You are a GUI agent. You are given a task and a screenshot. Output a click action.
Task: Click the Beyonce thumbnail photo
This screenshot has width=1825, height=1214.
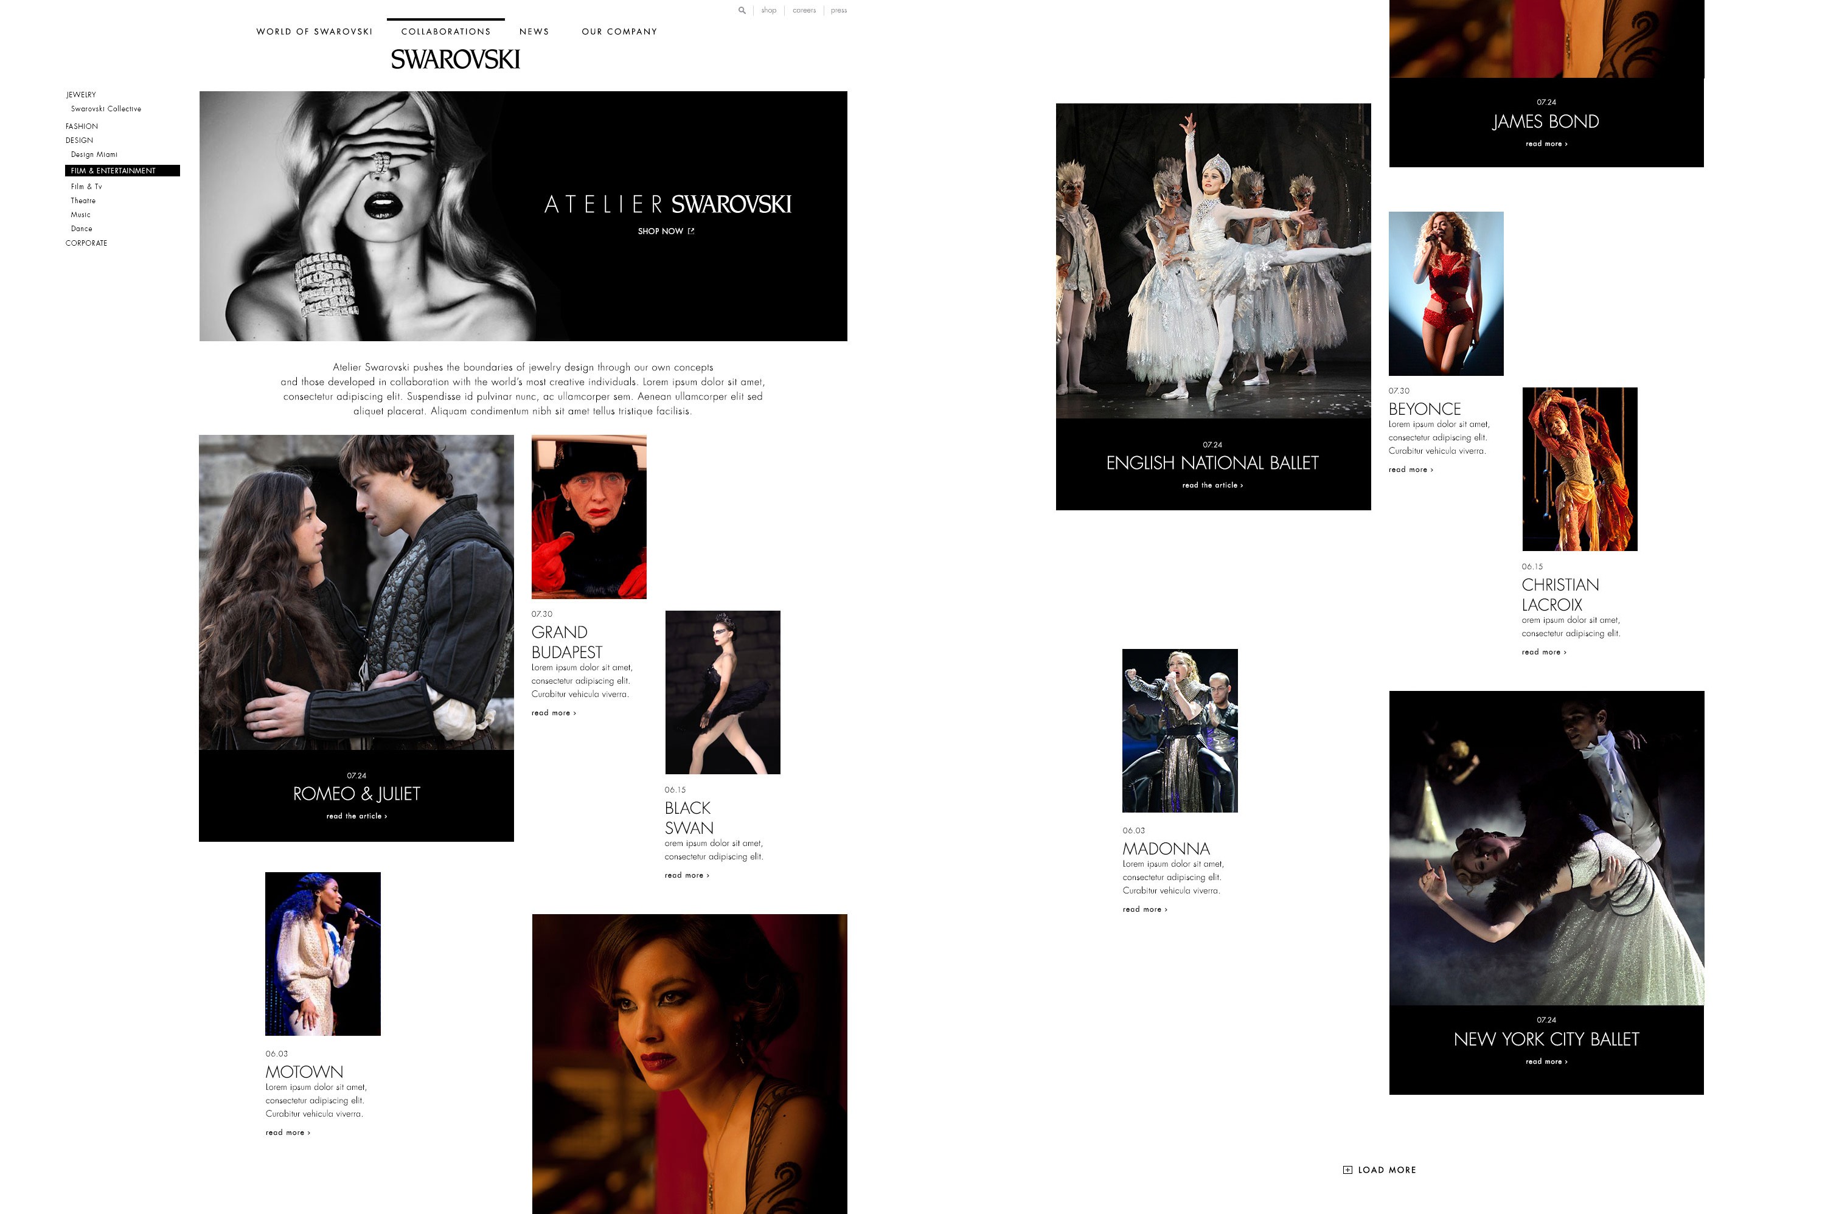point(1445,293)
